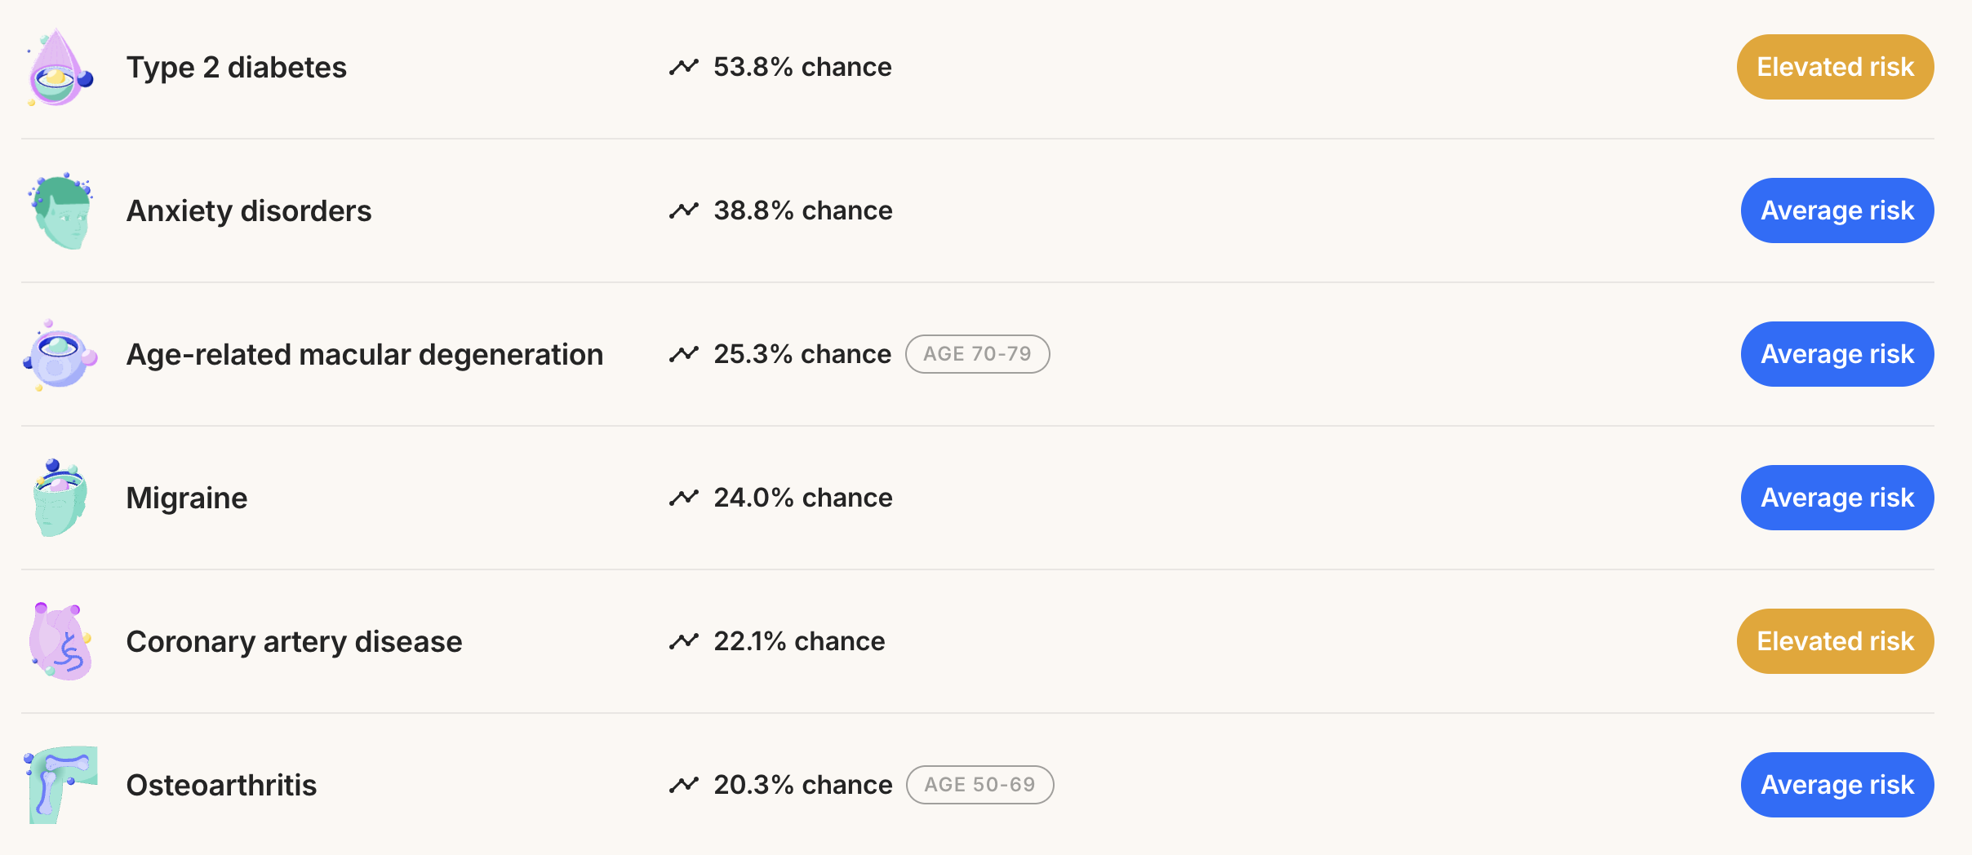
Task: Click the Anxiety disorders head icon
Action: pos(60,210)
